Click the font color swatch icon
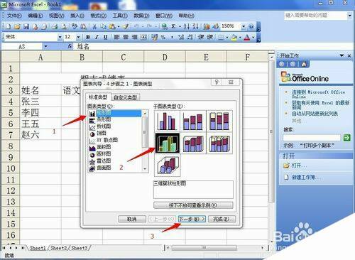This screenshot has height=260, width=355. point(246,37)
